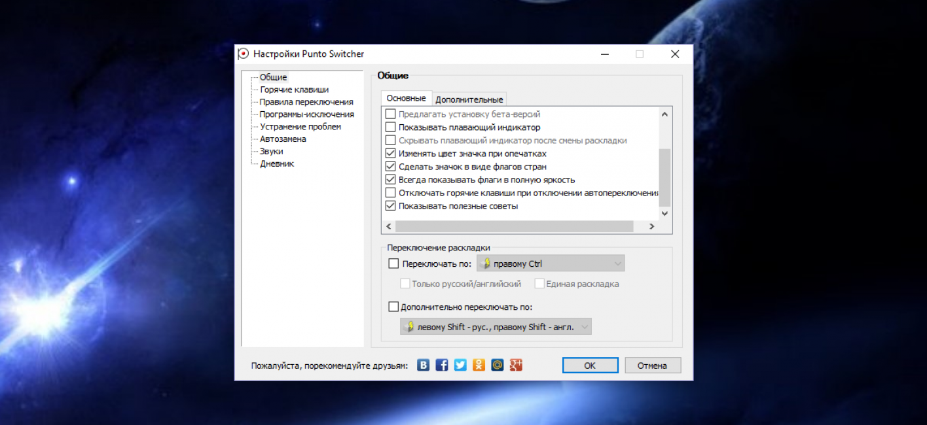This screenshot has height=425, width=927.
Task: Share via the Mail.ru @ icon
Action: point(498,365)
